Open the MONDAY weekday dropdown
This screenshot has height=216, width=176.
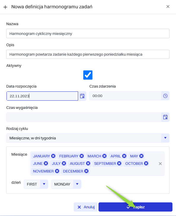click(66, 184)
